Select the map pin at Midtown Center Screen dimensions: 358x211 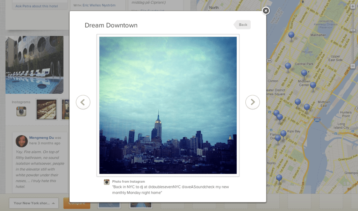[304, 73]
